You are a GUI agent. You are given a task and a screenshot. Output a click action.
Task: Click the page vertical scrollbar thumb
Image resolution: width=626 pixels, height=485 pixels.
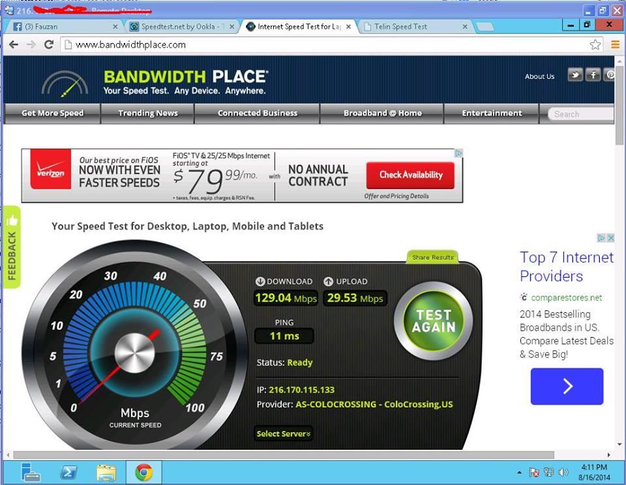click(x=619, y=106)
